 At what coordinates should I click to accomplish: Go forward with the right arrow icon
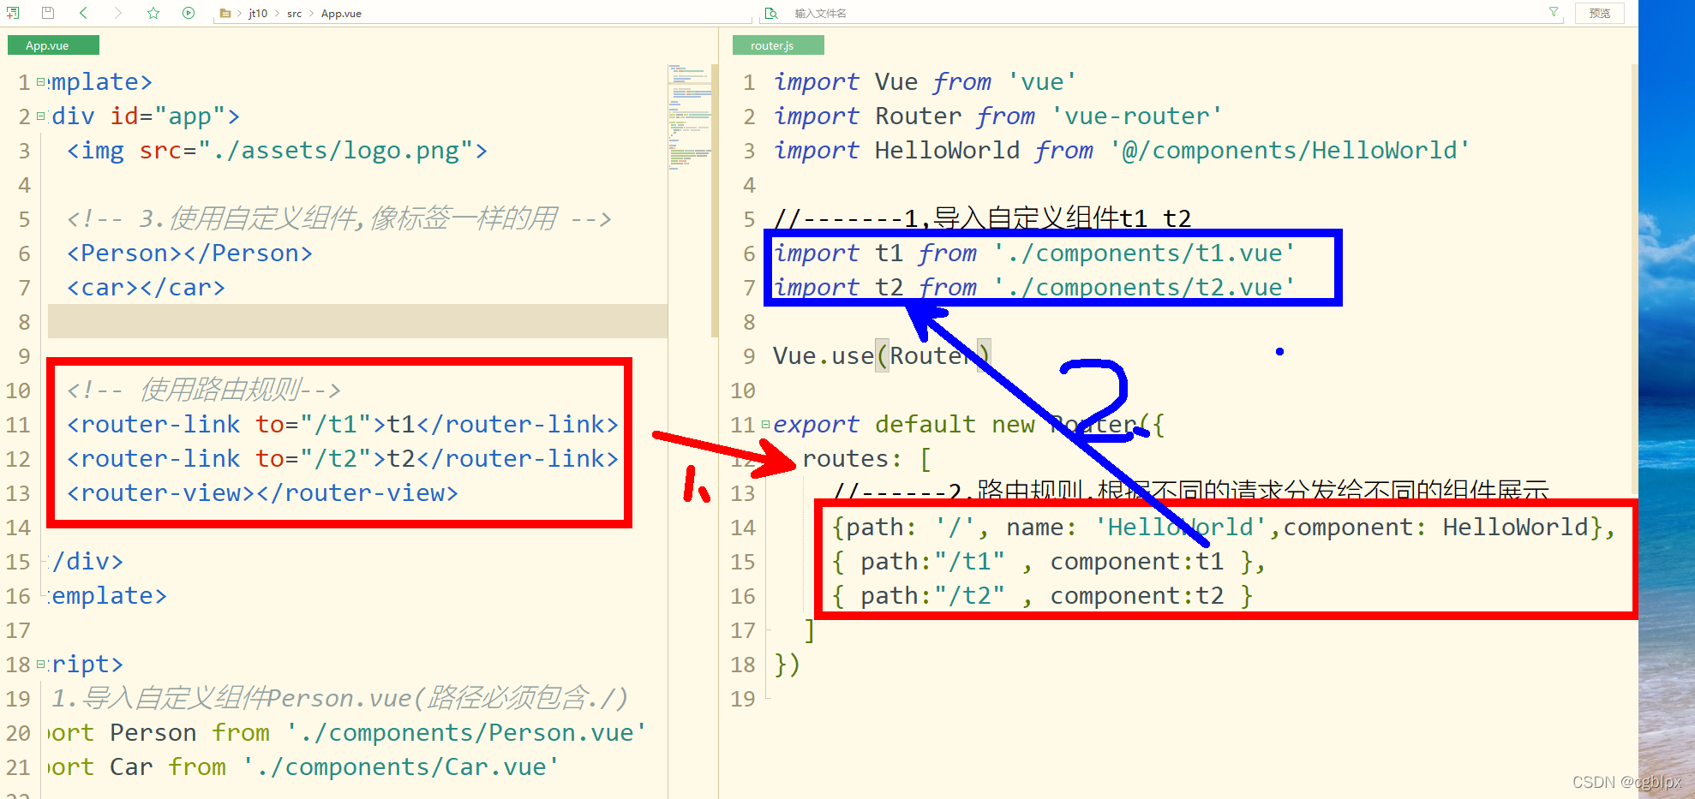tap(118, 13)
